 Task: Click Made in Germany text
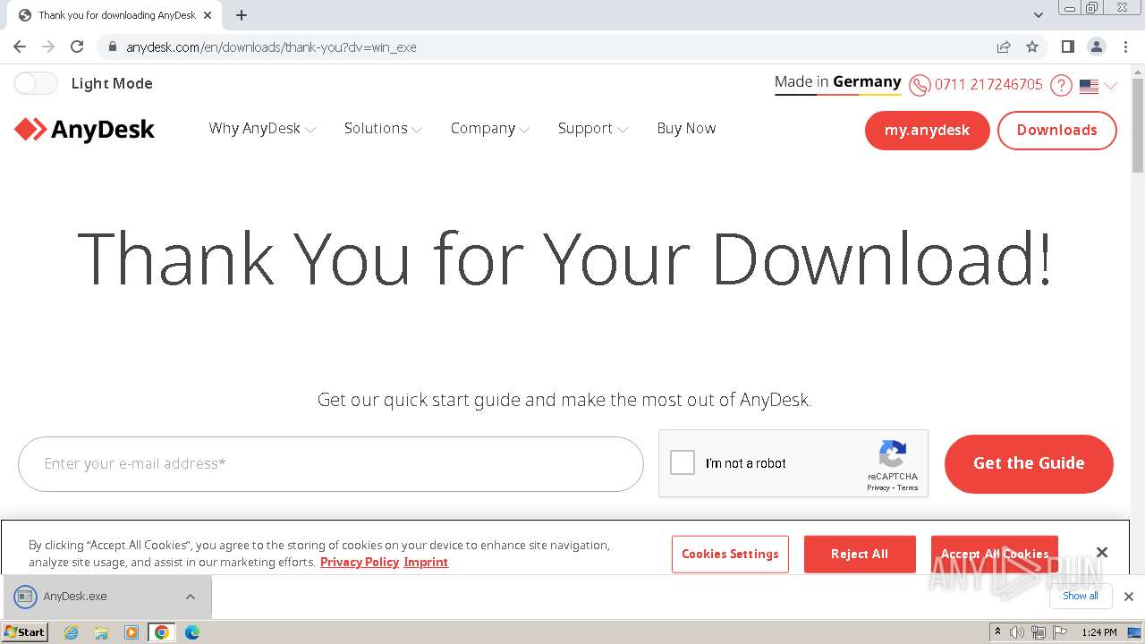click(x=838, y=82)
